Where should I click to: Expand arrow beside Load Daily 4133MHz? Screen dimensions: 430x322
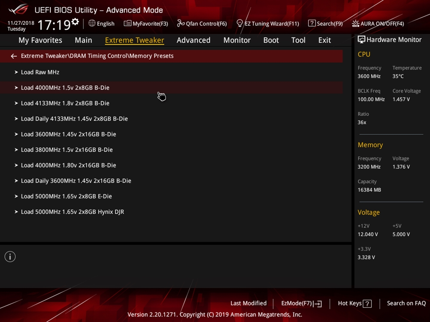(16, 119)
